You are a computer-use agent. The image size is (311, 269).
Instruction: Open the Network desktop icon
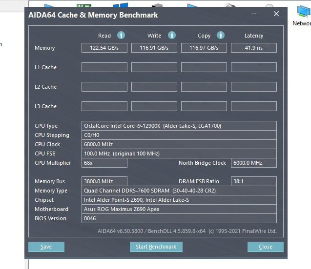click(x=304, y=16)
